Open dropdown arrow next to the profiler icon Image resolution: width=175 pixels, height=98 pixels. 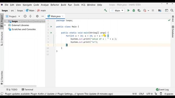[148, 11]
